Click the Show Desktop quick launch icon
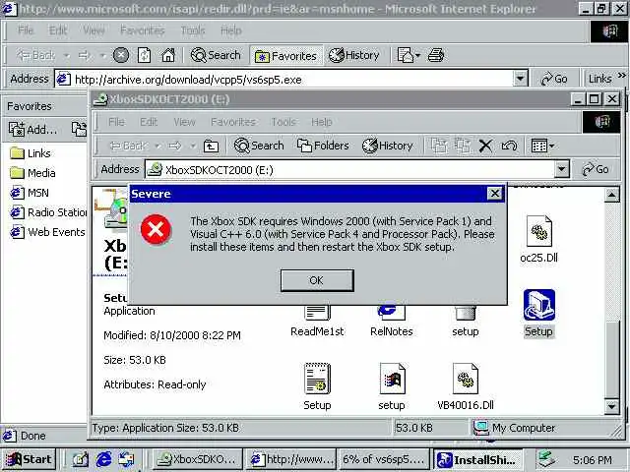The image size is (630, 472). (x=80, y=459)
